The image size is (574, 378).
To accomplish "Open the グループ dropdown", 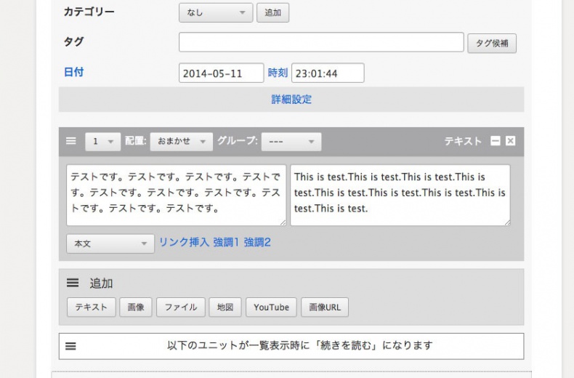I will [x=291, y=142].
